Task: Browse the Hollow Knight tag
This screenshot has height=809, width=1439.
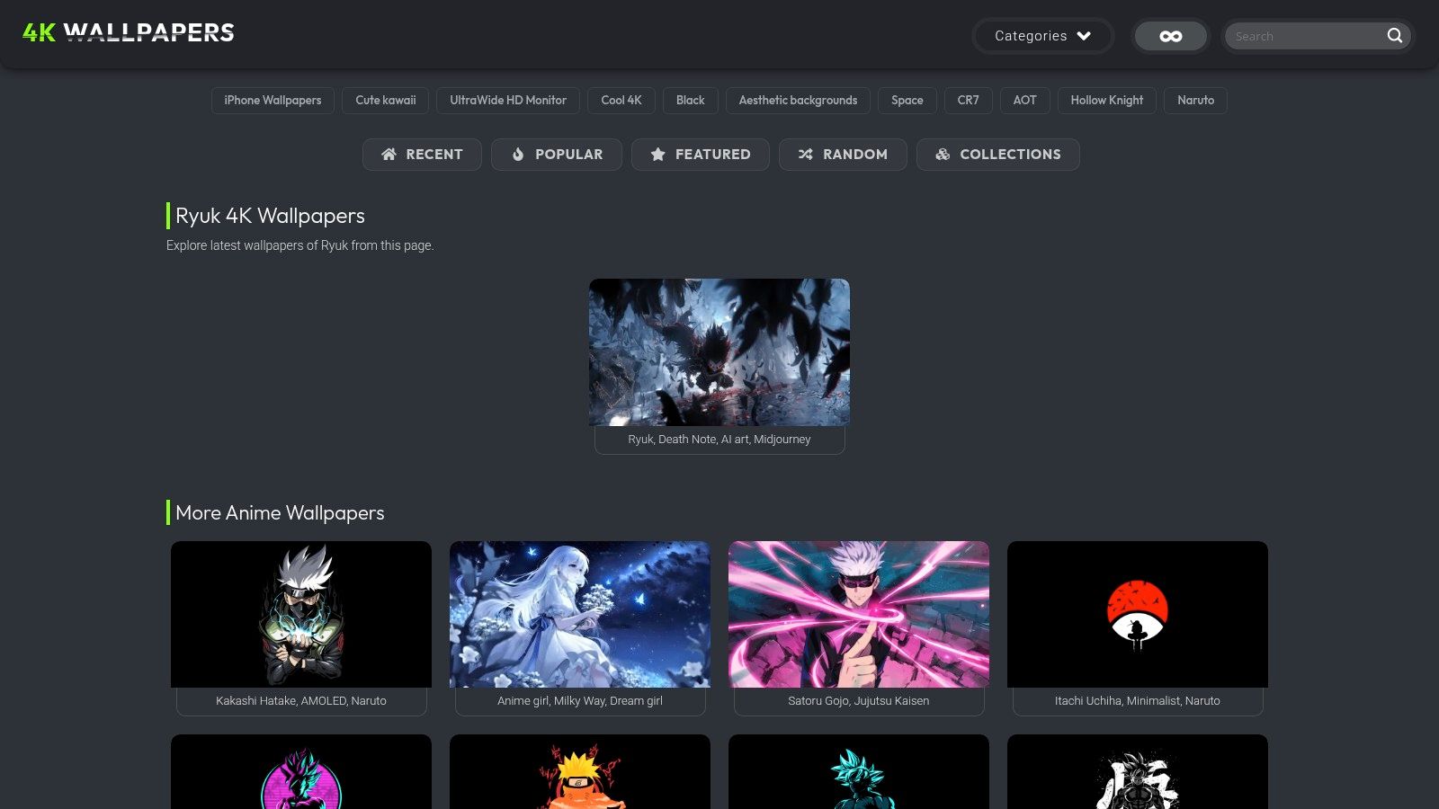Action: pyautogui.click(x=1107, y=101)
